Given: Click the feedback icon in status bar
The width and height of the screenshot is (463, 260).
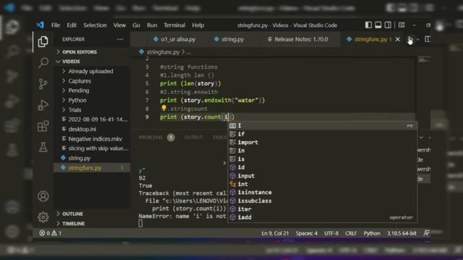Looking at the screenshot, I should 426,233.
